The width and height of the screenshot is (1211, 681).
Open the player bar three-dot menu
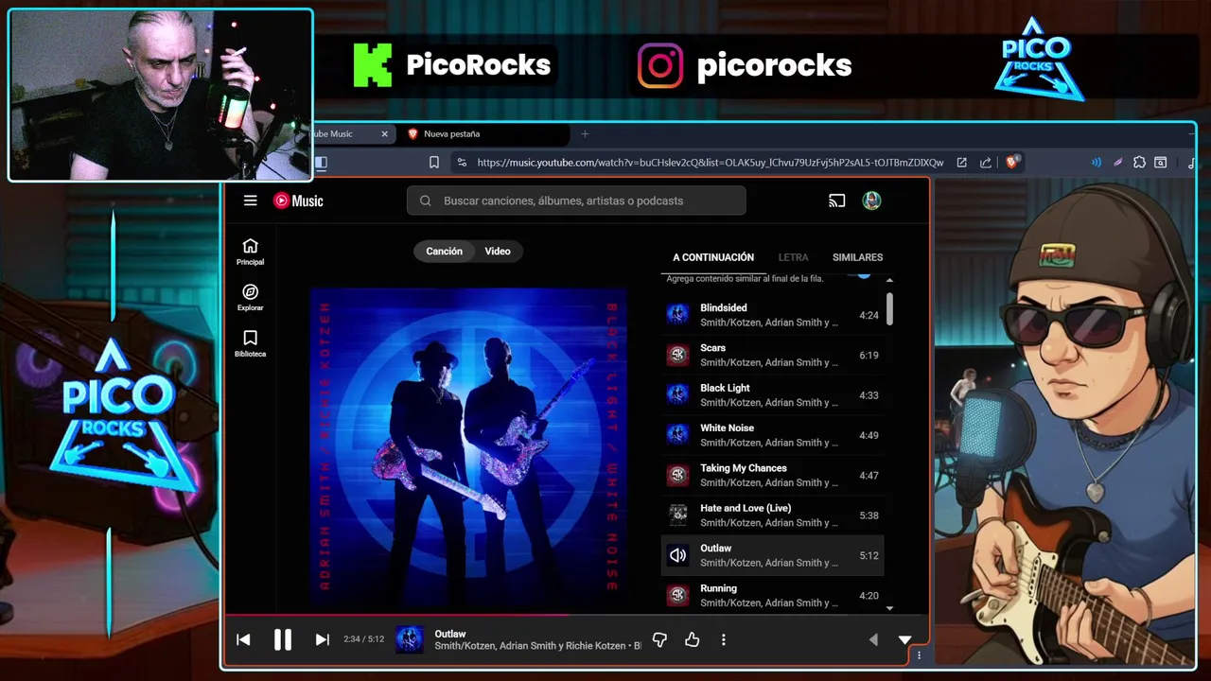pos(724,639)
